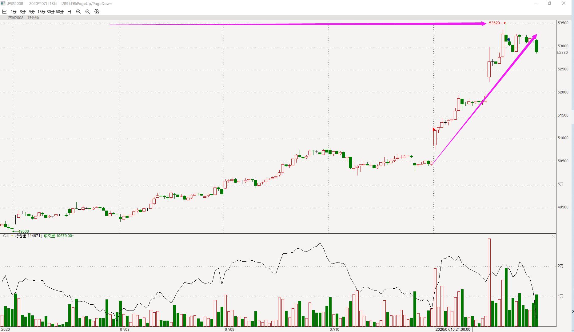Click the 07/09 date axis label
The height and width of the screenshot is (332, 574).
pyautogui.click(x=229, y=329)
